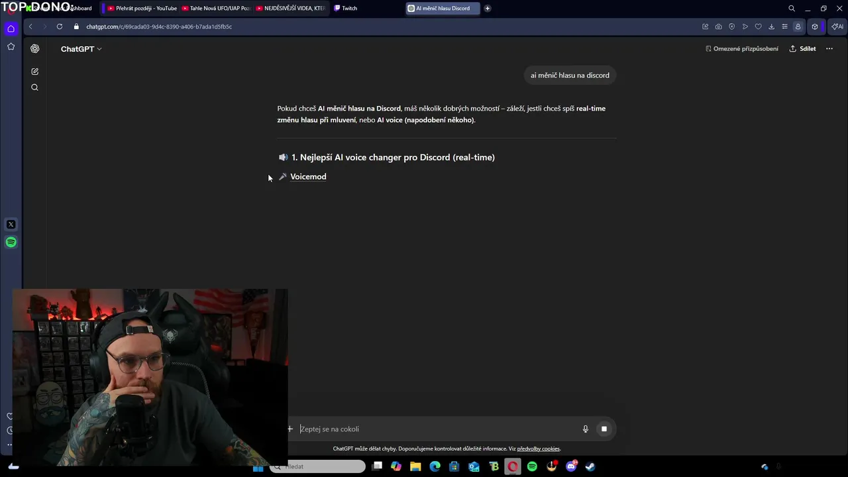Open the ChatGPT logo sidebar button
This screenshot has width=848, height=477.
click(x=34, y=48)
